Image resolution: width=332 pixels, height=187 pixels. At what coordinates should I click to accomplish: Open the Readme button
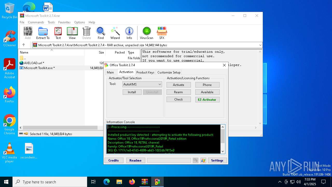coord(136,161)
